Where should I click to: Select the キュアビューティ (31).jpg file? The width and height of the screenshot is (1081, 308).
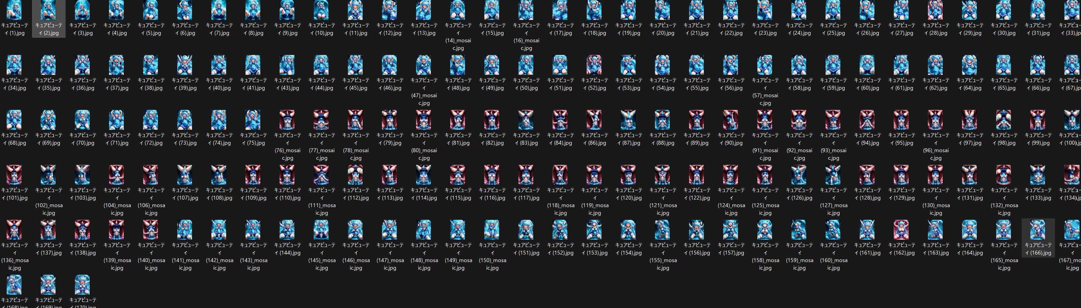pos(1038,10)
